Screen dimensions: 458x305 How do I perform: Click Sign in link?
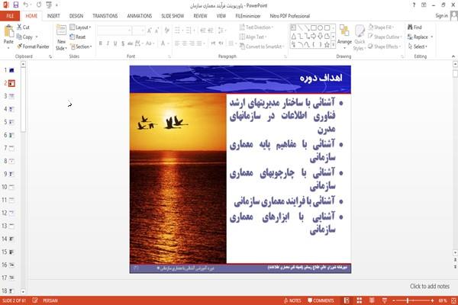pos(441,16)
